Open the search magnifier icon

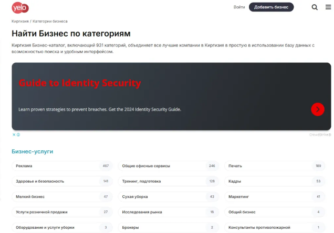315,7
